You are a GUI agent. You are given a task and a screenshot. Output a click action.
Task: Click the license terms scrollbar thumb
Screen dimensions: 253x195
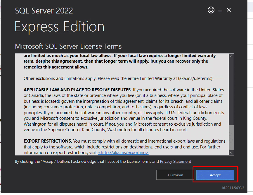click(x=231, y=138)
